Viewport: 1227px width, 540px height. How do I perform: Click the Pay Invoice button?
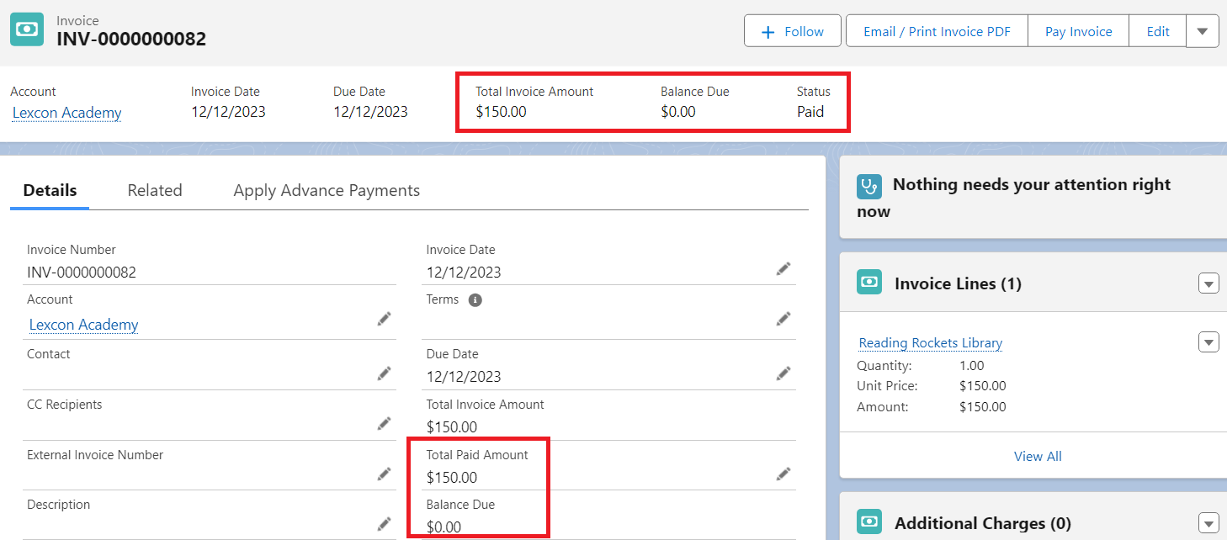(1078, 32)
